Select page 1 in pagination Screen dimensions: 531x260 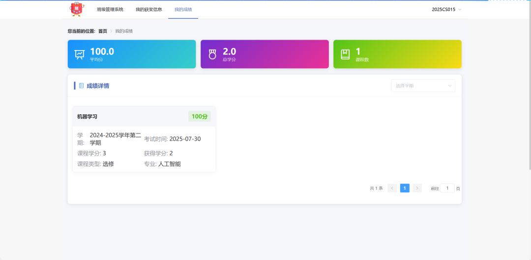[x=405, y=188]
